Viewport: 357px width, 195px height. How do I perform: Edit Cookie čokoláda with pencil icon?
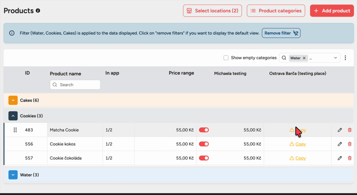tap(340, 158)
